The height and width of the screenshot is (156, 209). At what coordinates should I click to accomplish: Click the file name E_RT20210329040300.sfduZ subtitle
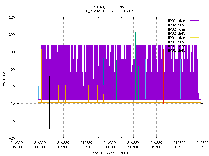click(x=109, y=11)
